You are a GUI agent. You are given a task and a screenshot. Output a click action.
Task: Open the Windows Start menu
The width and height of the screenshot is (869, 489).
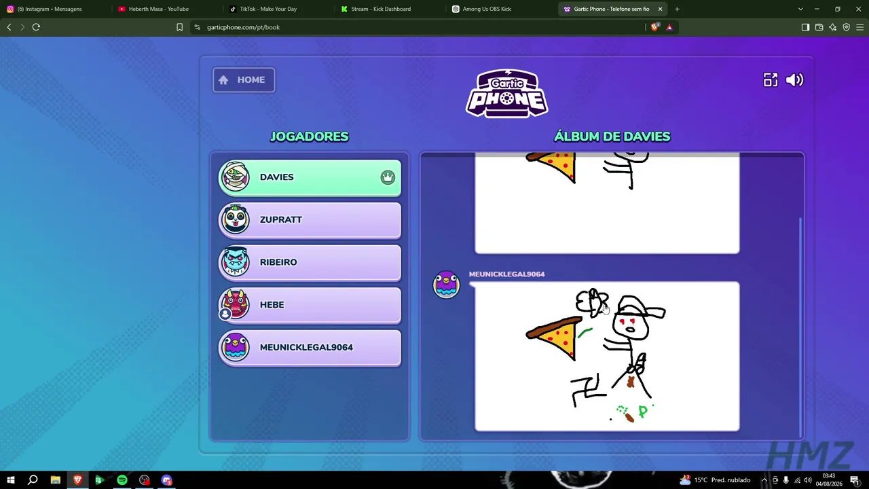[10, 480]
